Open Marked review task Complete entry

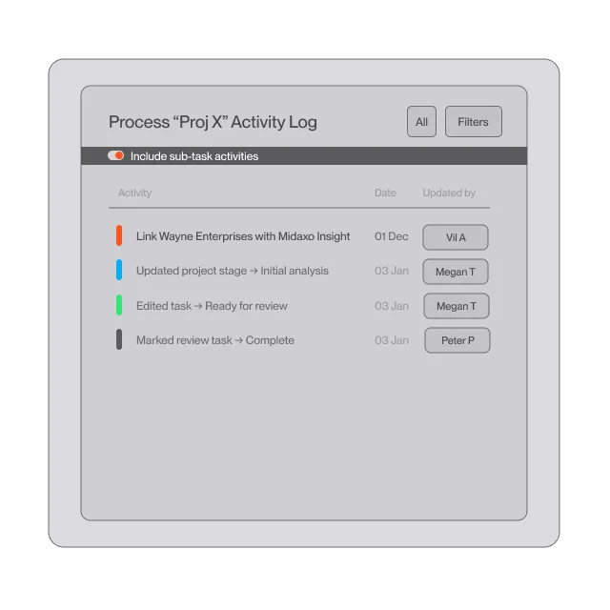coord(215,340)
